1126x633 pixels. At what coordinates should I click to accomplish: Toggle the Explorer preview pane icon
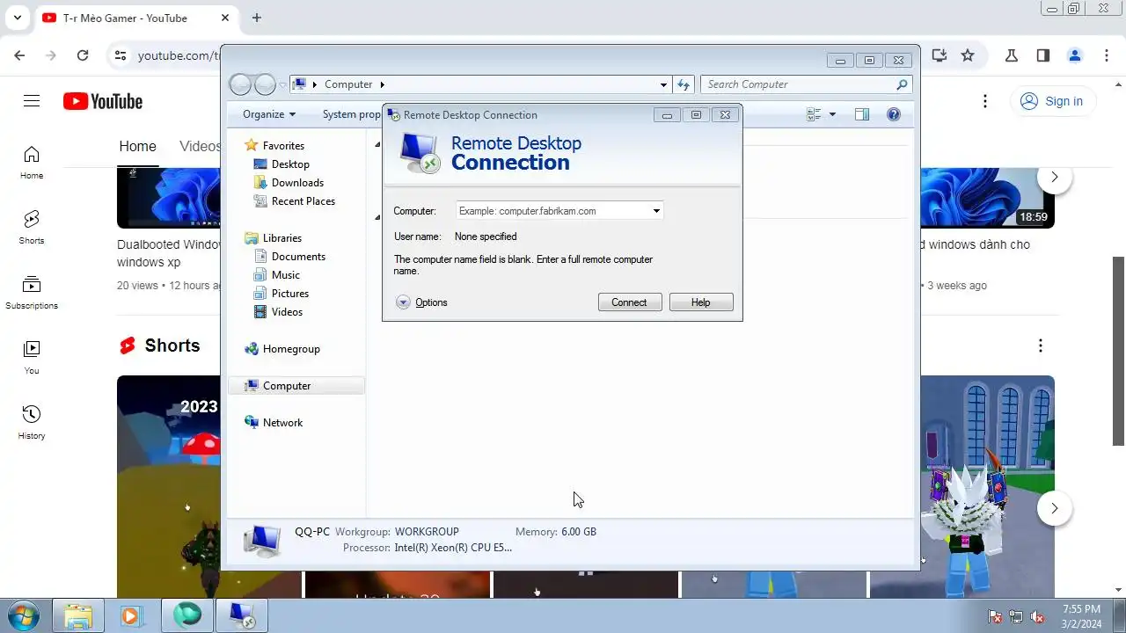(x=862, y=114)
